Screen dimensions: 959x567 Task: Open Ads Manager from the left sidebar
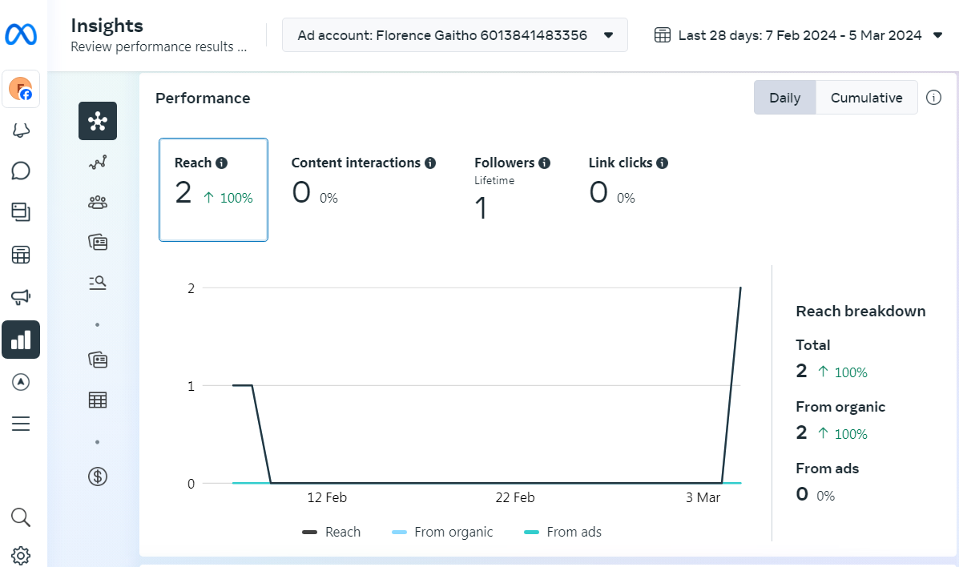[x=22, y=382]
